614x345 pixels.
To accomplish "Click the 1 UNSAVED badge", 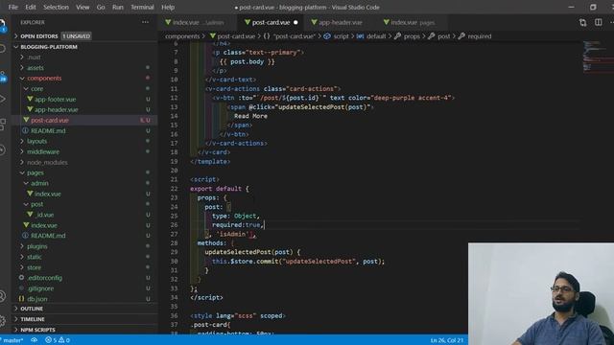I will [x=77, y=36].
